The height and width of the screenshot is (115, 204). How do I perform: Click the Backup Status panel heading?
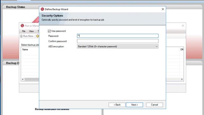click(16, 7)
